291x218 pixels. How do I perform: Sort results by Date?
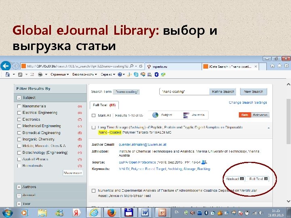tap(245, 115)
